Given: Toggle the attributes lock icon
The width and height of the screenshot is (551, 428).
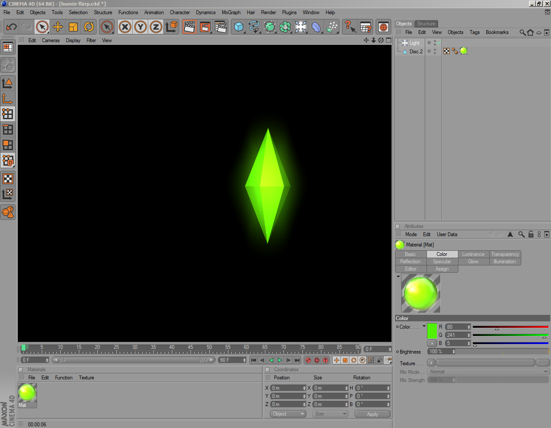Looking at the screenshot, I should [531, 234].
